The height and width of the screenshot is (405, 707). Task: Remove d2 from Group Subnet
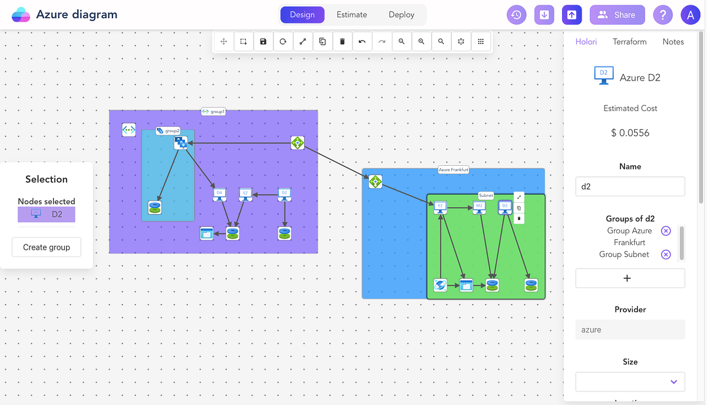click(x=666, y=254)
